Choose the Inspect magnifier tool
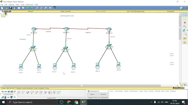Viewport: 188px width, 105px height. point(185,26)
